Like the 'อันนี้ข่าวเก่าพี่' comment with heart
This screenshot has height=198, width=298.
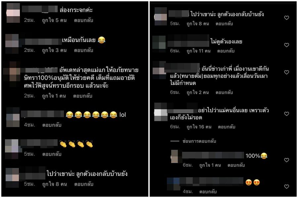coord(287,72)
